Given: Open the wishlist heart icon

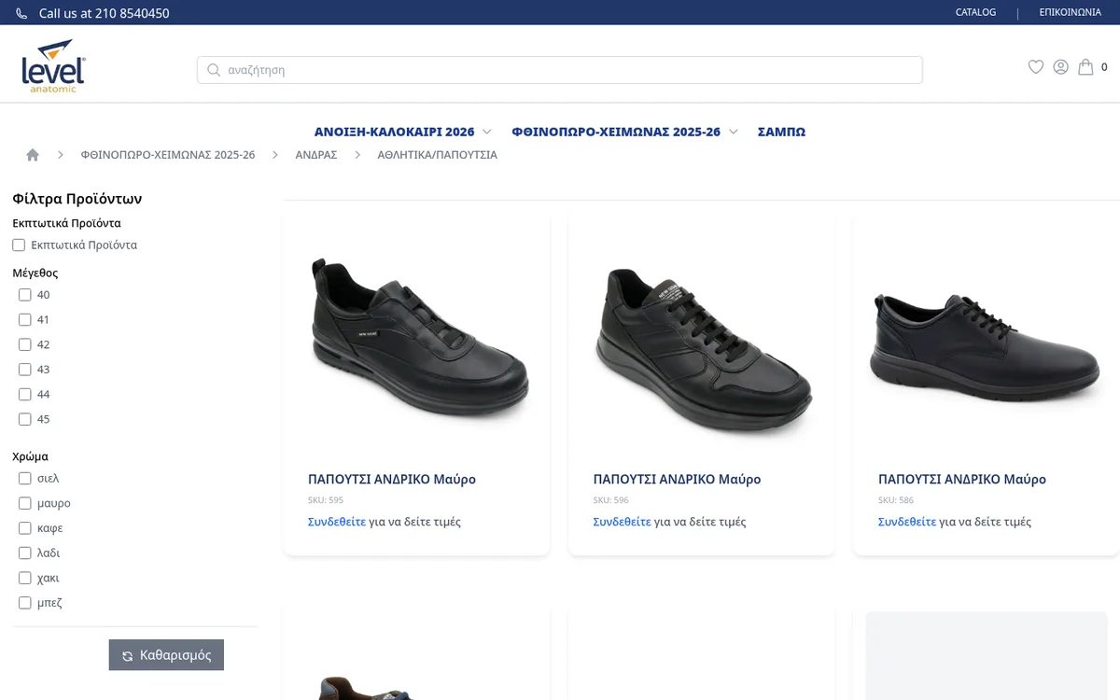Looking at the screenshot, I should [x=1035, y=67].
